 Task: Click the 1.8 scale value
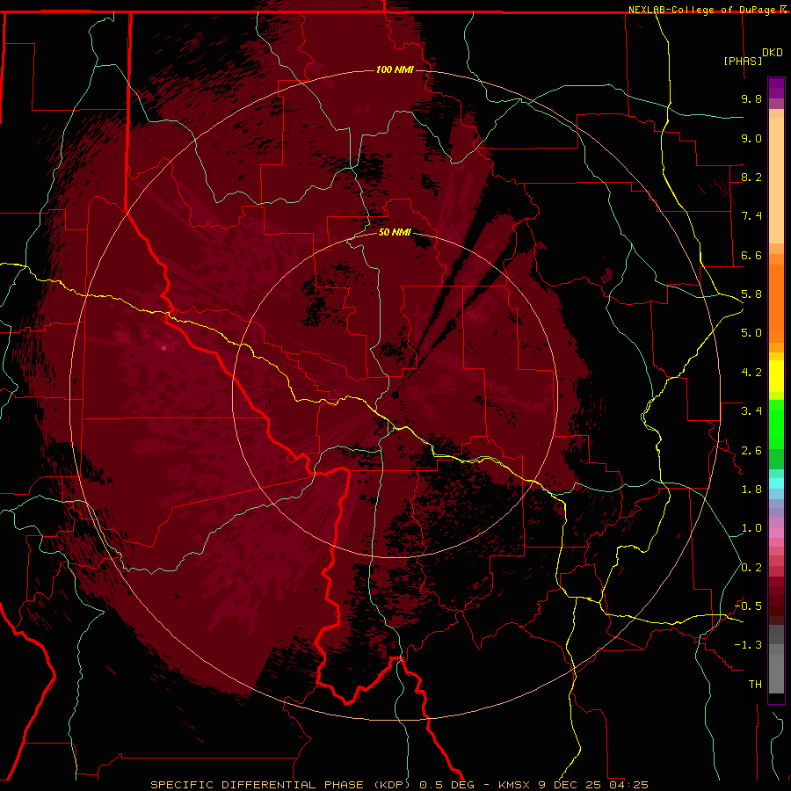coord(751,490)
